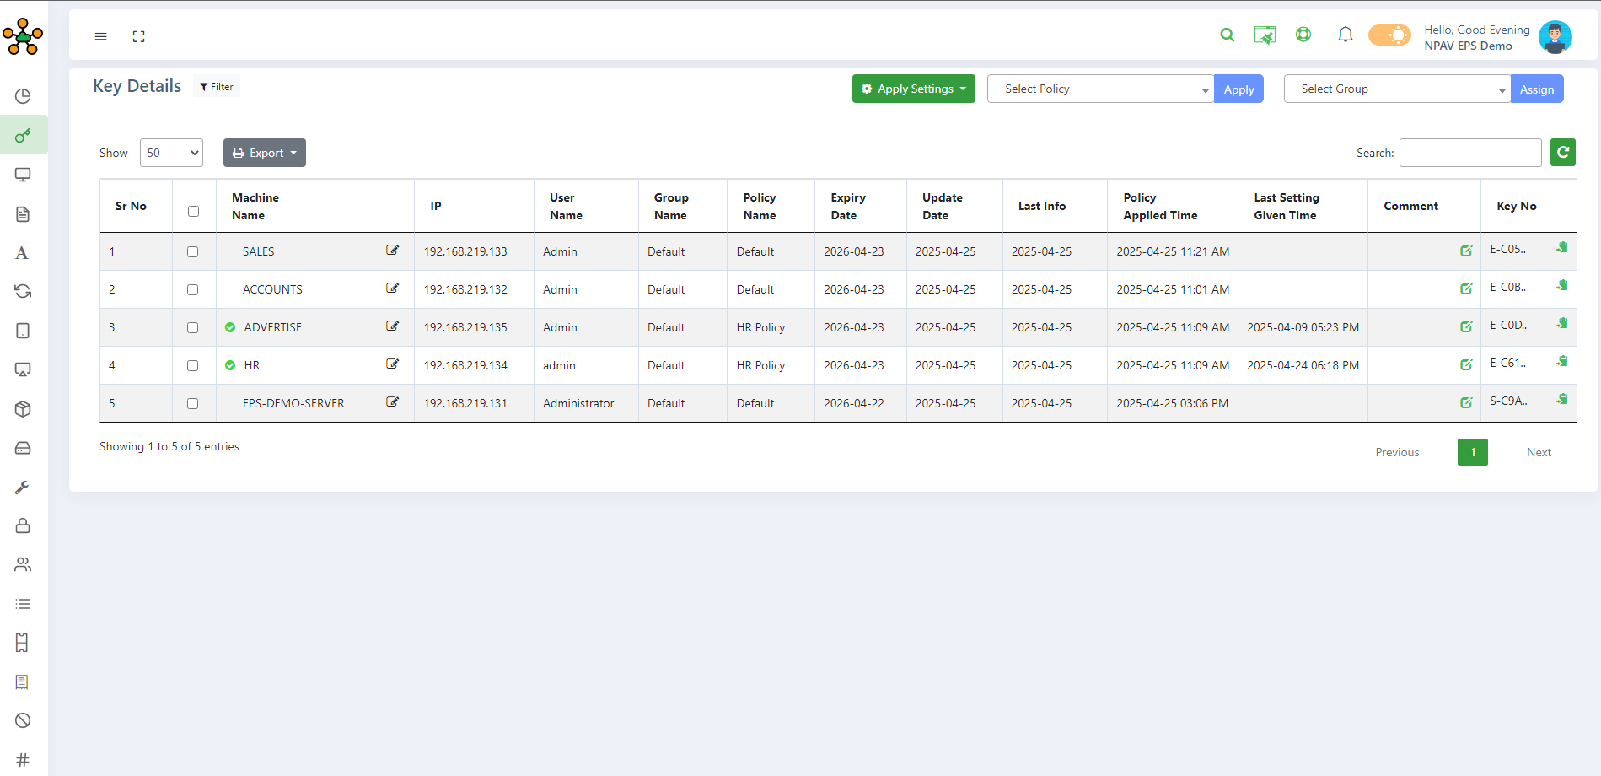
Task: Check the select-all header checkbox
Action: pyautogui.click(x=193, y=211)
